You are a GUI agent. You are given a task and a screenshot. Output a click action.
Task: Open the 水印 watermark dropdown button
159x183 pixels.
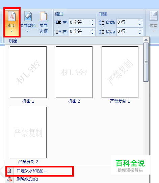point(12,22)
